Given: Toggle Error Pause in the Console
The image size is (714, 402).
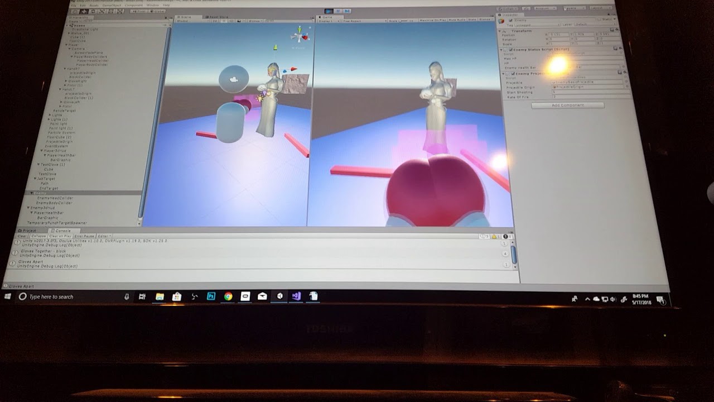Looking at the screenshot, I should coord(84,236).
